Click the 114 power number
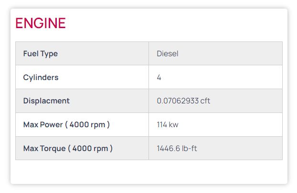 pos(162,125)
